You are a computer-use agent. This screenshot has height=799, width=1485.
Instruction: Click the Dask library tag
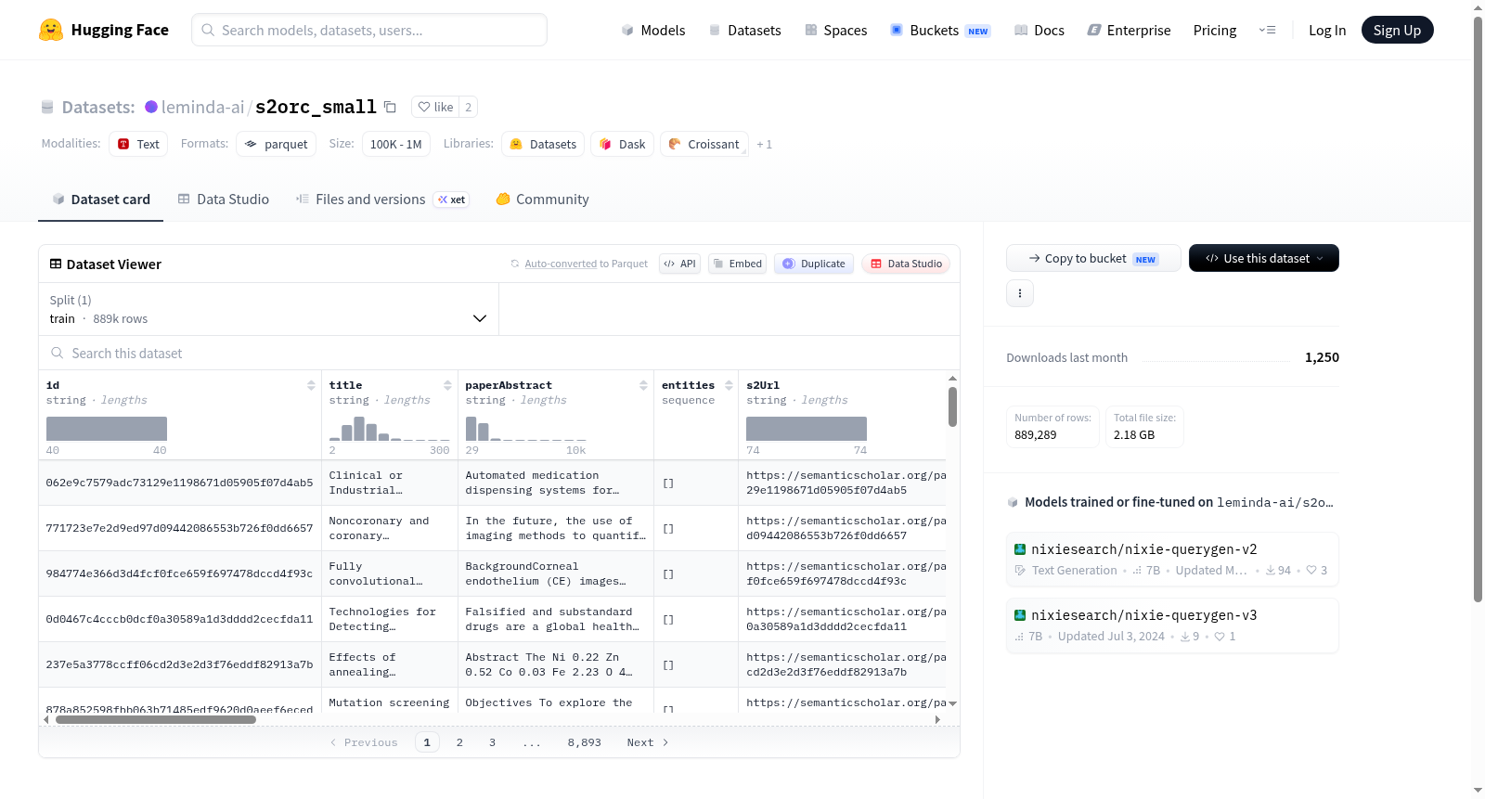click(x=623, y=144)
